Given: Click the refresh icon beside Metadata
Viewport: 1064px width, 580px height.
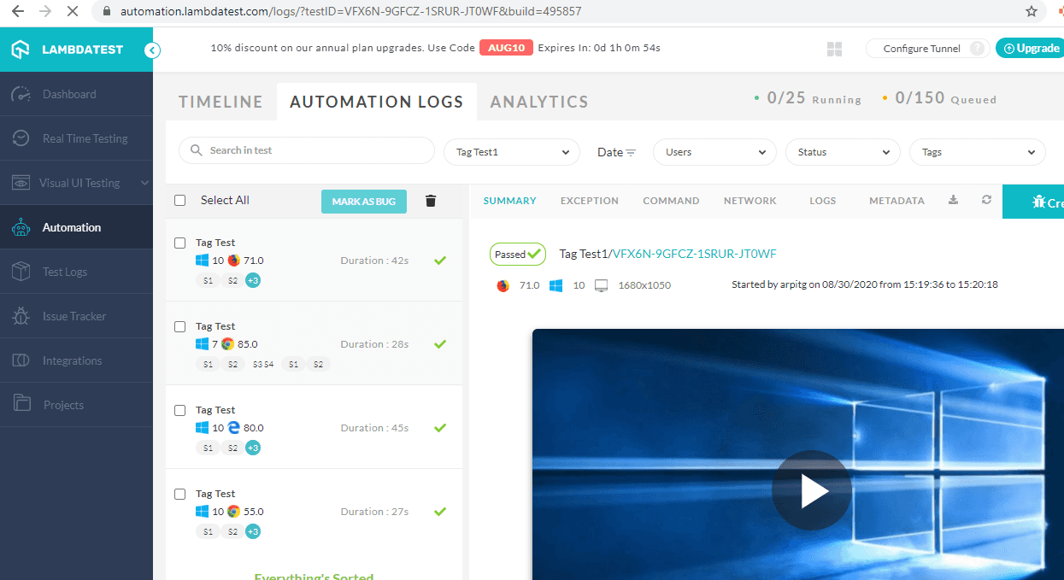Looking at the screenshot, I should point(986,200).
